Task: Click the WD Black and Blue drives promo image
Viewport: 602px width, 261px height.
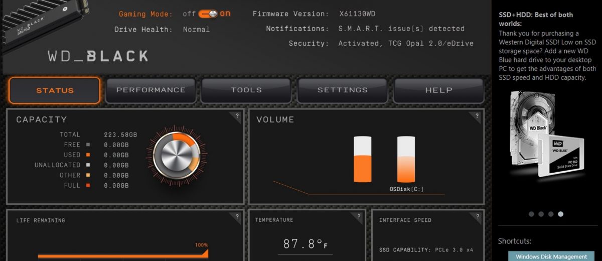Action: pyautogui.click(x=548, y=135)
